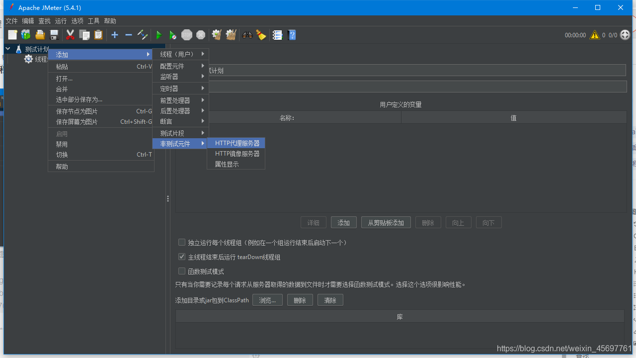Enable the functional test mode checkbox
Viewport: 636px width, 358px height.
pos(182,271)
